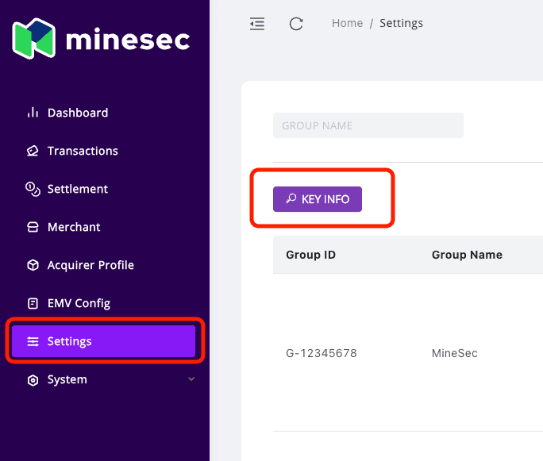Viewport: 543px width, 461px height.
Task: Collapse the sidebar with the fold icon
Action: pyautogui.click(x=257, y=24)
